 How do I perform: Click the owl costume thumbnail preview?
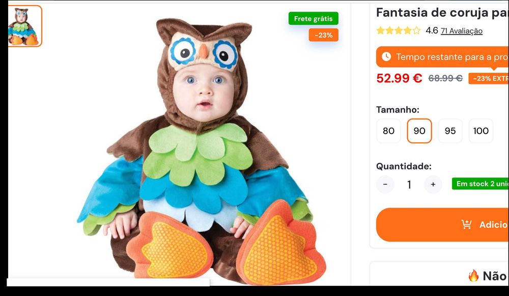pos(24,26)
